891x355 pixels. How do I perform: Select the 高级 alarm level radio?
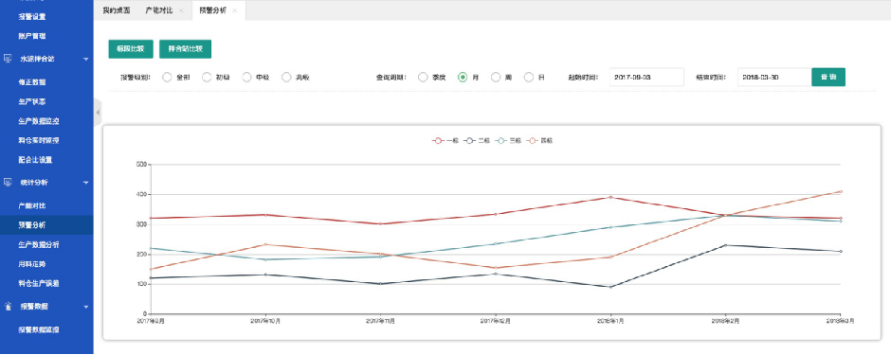click(x=286, y=77)
